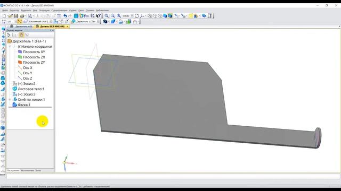The image size is (341, 191).
Task: Select Ось Z in model tree
Action: [27, 79]
